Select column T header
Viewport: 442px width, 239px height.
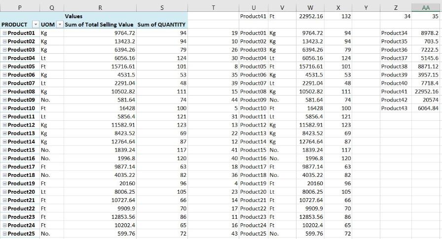tap(214, 7)
